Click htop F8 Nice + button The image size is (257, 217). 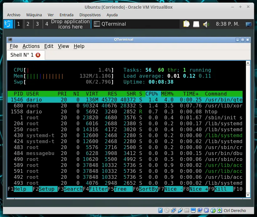[x=196, y=189]
